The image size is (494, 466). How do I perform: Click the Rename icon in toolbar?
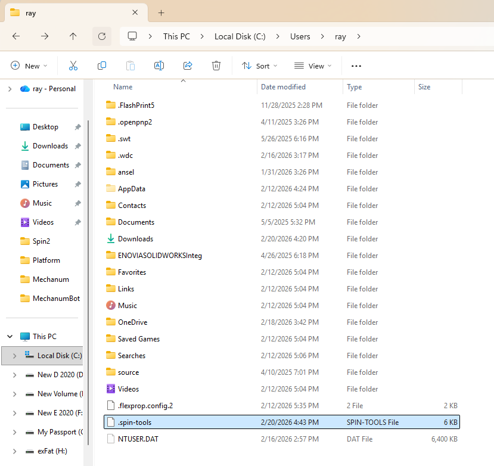(159, 66)
